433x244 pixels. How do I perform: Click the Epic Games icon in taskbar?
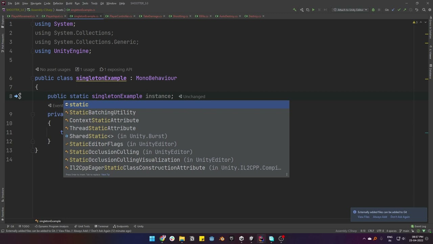(231, 239)
